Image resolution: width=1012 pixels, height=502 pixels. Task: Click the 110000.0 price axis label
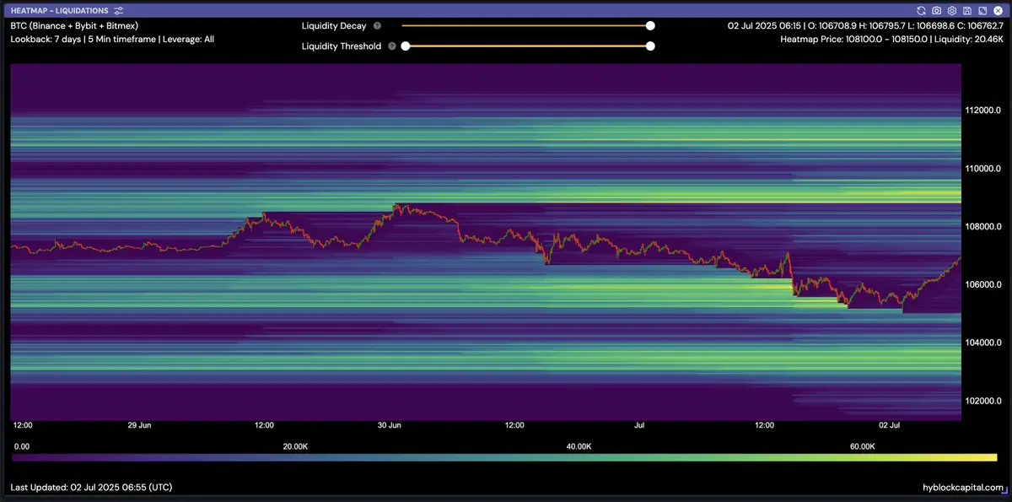[982, 169]
